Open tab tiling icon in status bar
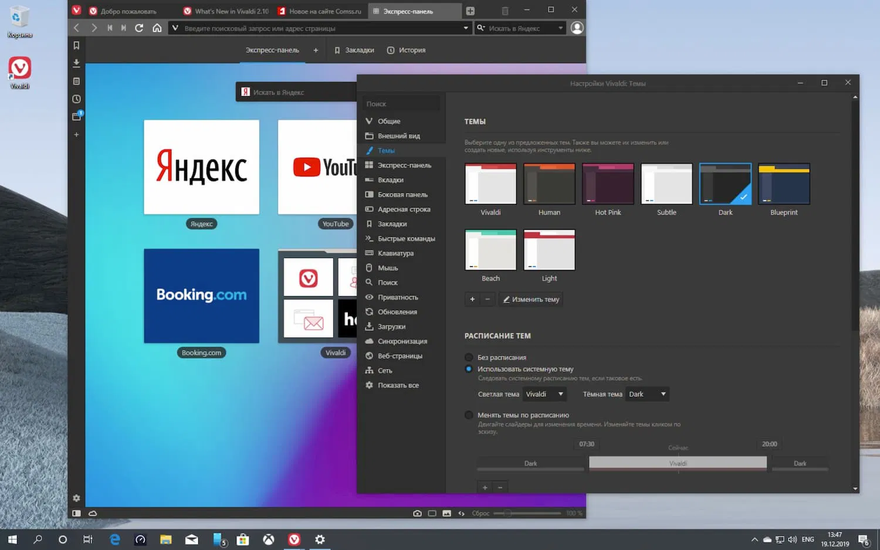Viewport: 880px width, 550px height. pyautogui.click(x=432, y=513)
